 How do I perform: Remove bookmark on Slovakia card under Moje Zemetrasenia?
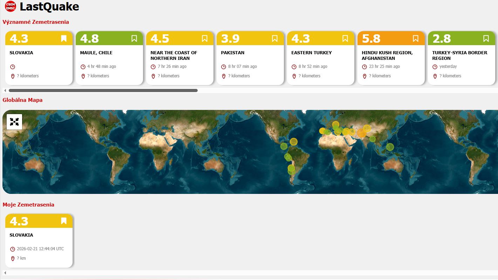click(x=64, y=221)
